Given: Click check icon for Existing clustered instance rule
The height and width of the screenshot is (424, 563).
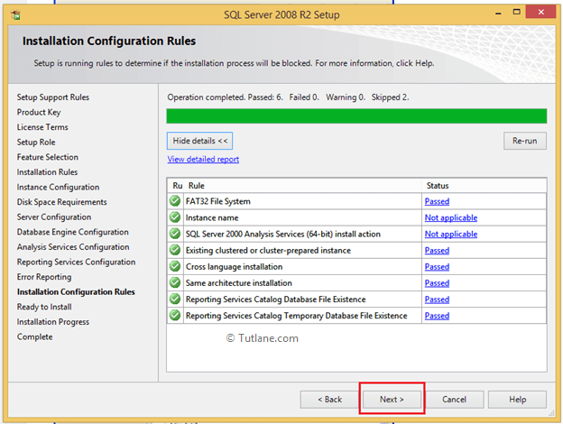Looking at the screenshot, I should tap(175, 250).
